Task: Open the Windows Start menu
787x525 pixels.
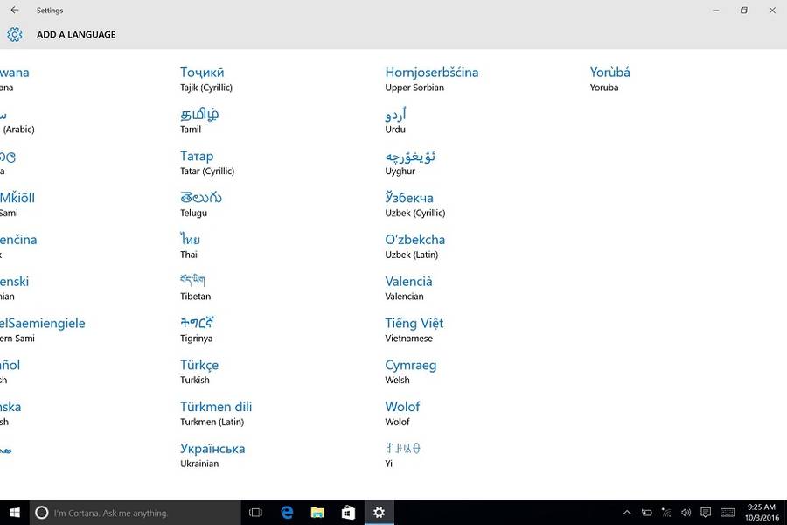Action: pos(15,513)
